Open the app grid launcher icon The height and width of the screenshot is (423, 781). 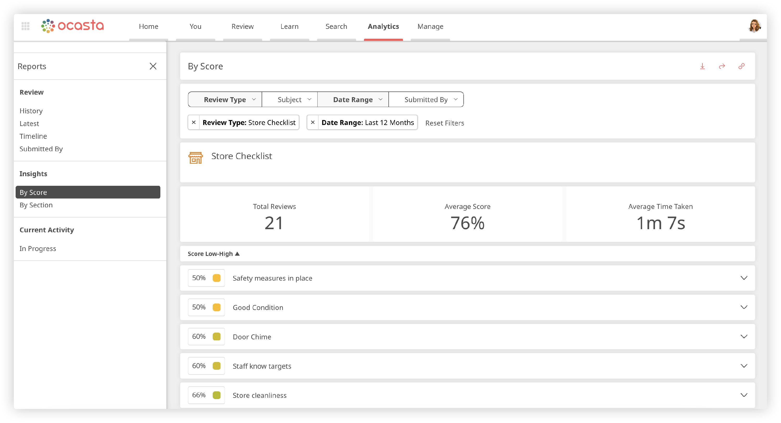pos(26,26)
